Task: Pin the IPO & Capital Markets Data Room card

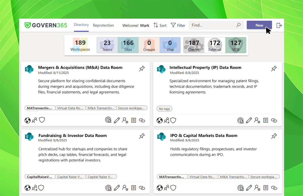Action: [x=274, y=136]
